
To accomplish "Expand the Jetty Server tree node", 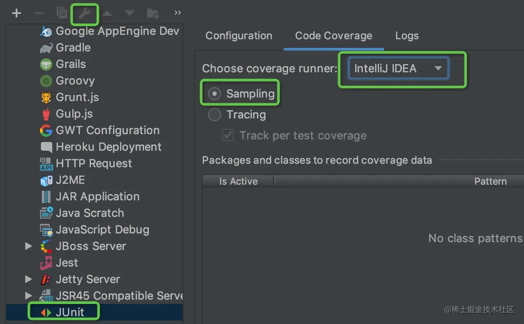I will [29, 280].
